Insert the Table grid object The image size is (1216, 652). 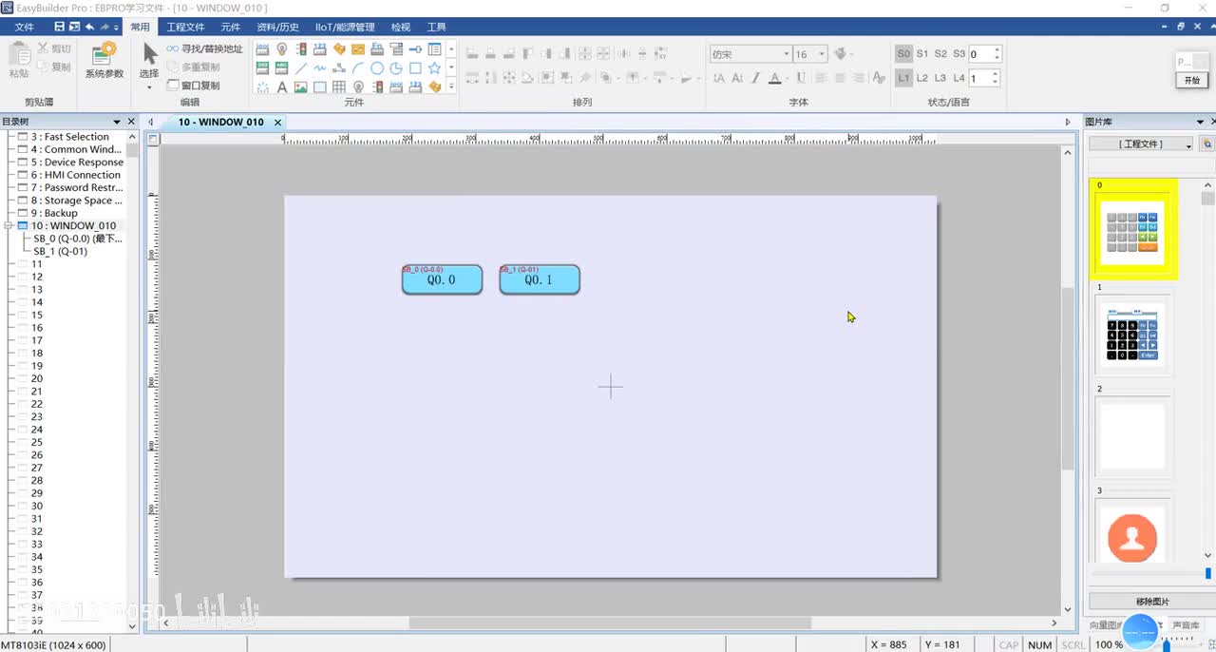point(339,87)
